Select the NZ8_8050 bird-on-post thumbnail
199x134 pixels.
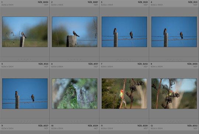point(25,32)
